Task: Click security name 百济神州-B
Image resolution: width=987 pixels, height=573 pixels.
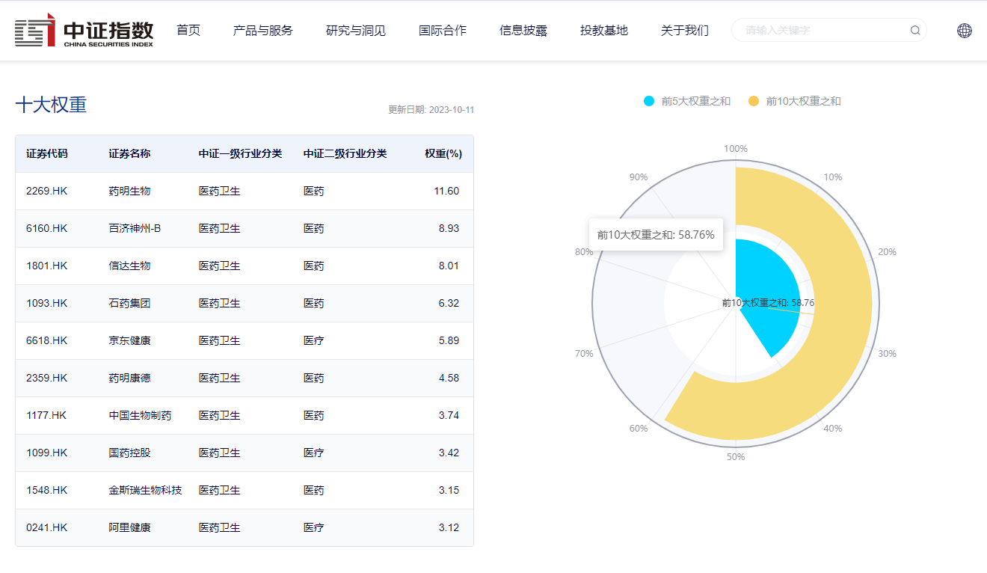Action: (x=135, y=228)
